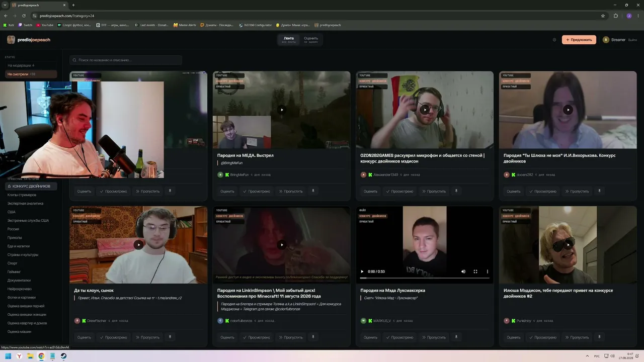Mark 'Пародия на МЕДА. Выстрел' as Просмотрено
Viewport: 644px width, 362px height.
256,191
